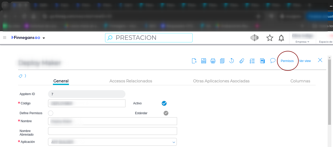Image resolution: width=333 pixels, height=147 pixels.
Task: Expand the Aplicación dropdown
Action: coord(174,142)
